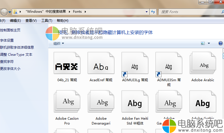Click the Adobe Devanagari name label
This screenshot has width=224, height=133.
[x=101, y=121]
